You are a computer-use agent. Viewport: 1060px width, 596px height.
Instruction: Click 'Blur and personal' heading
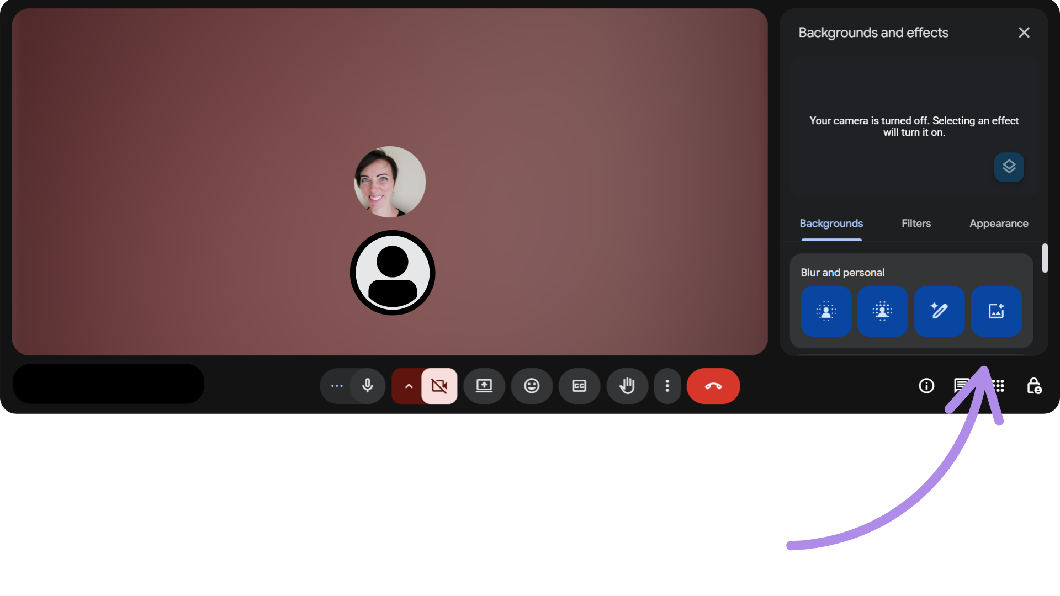tap(842, 273)
